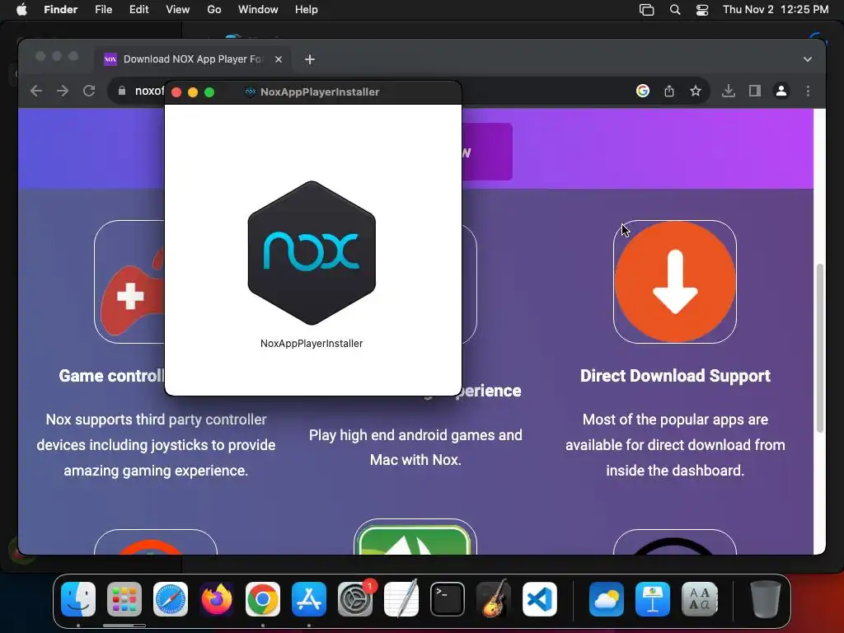Viewport: 844px width, 633px height.
Task: Open Launchpad from the Dock
Action: click(124, 599)
